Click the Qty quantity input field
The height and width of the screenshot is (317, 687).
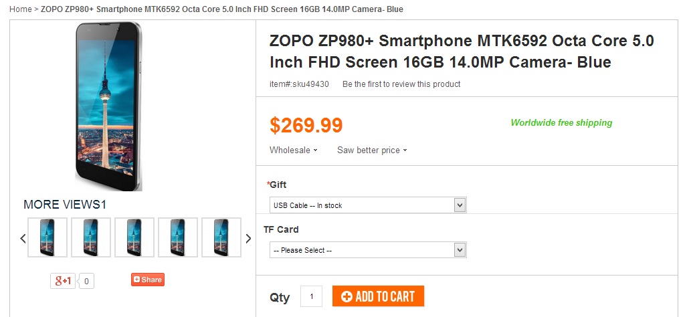(x=311, y=296)
